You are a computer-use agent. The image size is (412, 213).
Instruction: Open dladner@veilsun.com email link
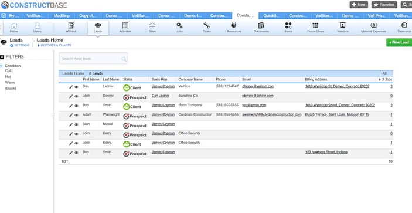point(258,86)
